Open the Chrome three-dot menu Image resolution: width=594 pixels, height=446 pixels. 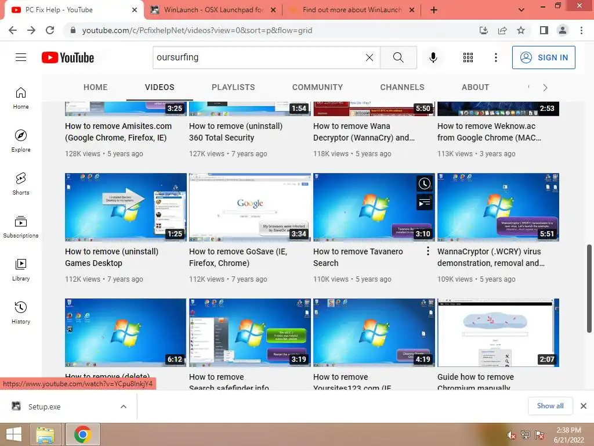(x=581, y=30)
